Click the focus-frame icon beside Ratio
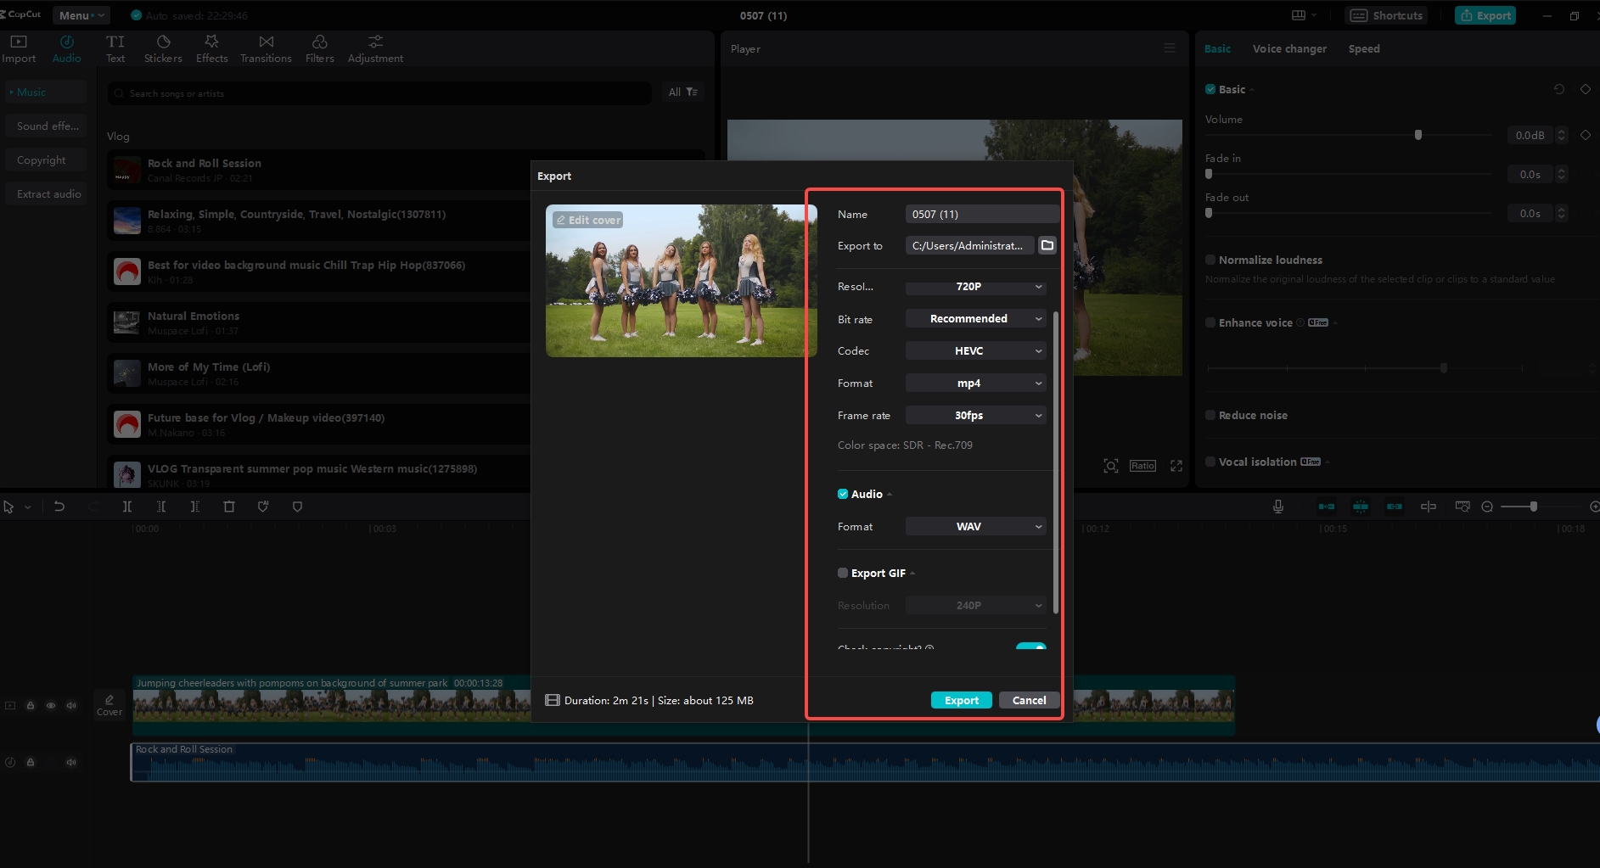Screen dimensions: 1600x868 [x=1111, y=466]
